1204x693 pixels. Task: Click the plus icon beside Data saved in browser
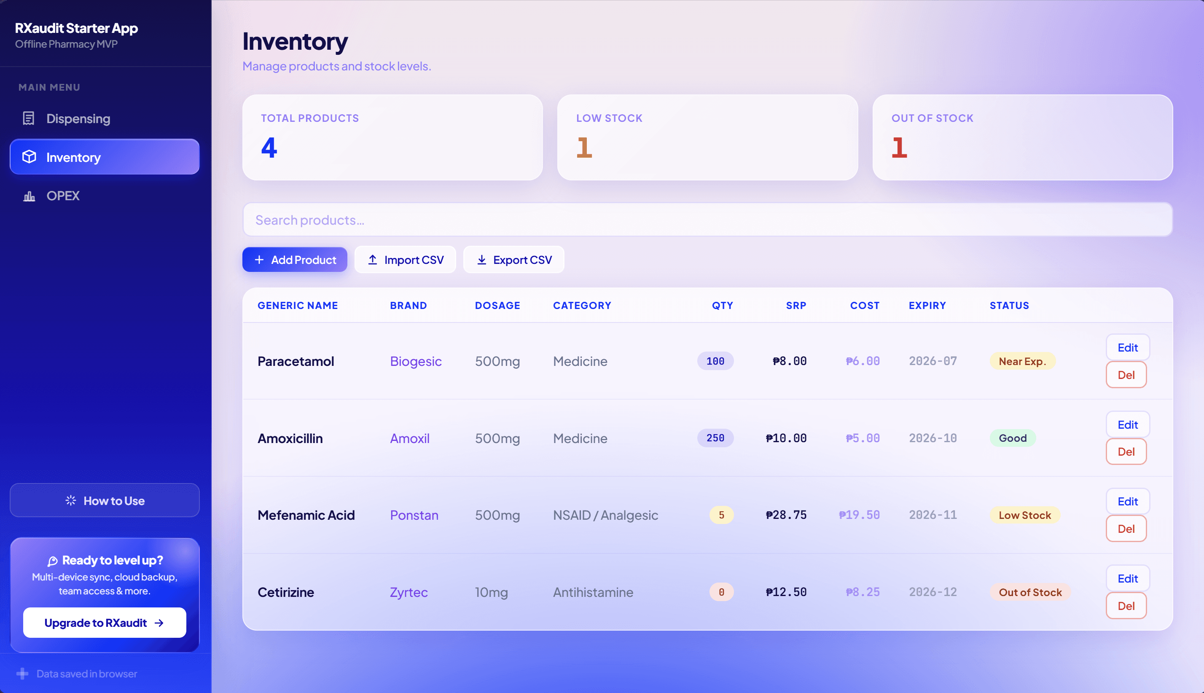22,674
